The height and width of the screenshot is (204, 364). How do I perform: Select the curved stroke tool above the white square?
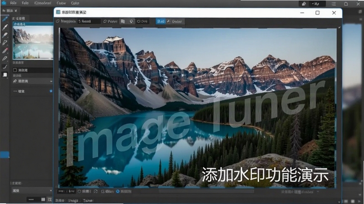point(5,67)
